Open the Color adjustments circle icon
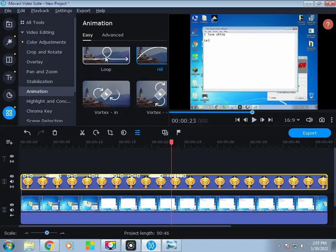The image size is (336, 252). (124, 133)
